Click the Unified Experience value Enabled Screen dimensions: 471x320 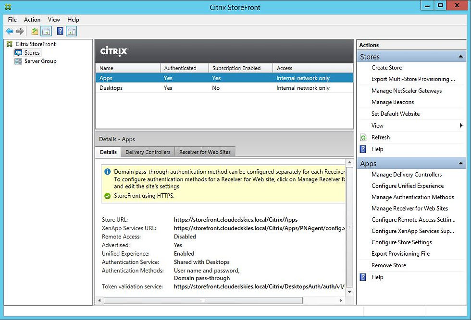tap(184, 254)
